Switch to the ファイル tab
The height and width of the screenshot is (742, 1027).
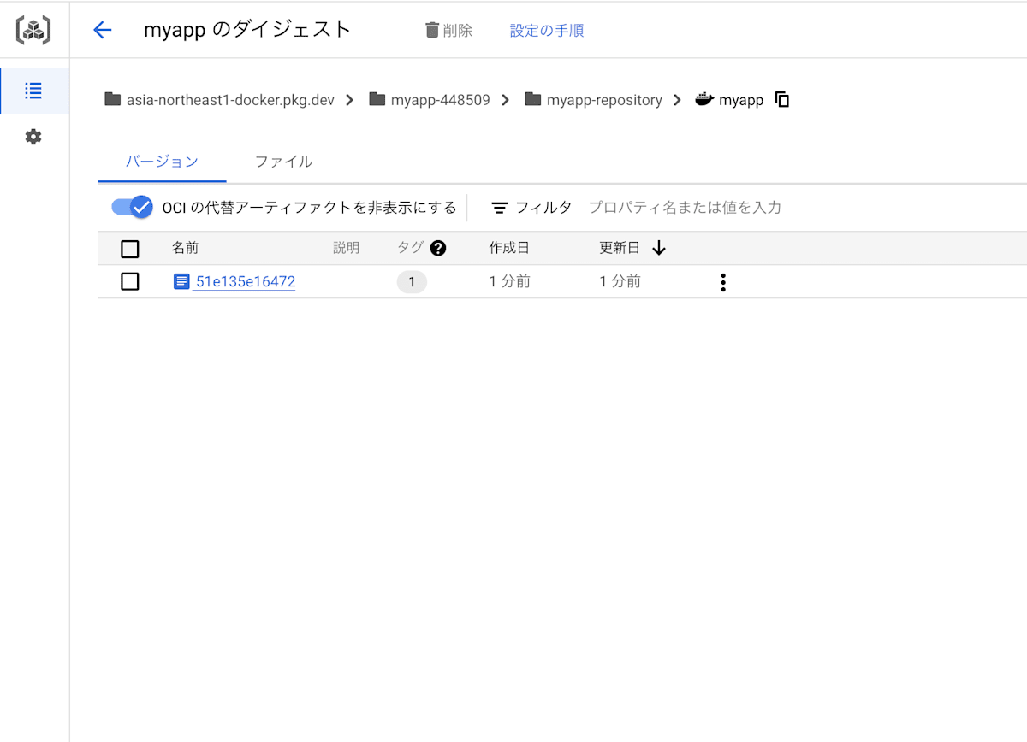[x=283, y=162]
